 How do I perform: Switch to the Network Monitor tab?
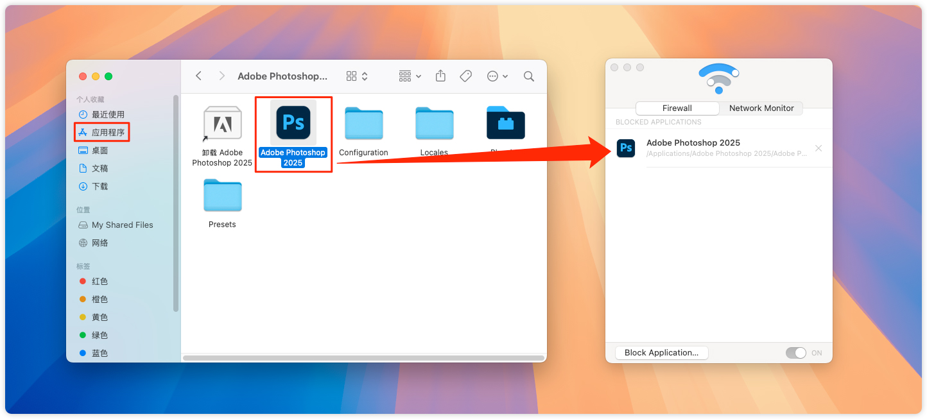[761, 108]
